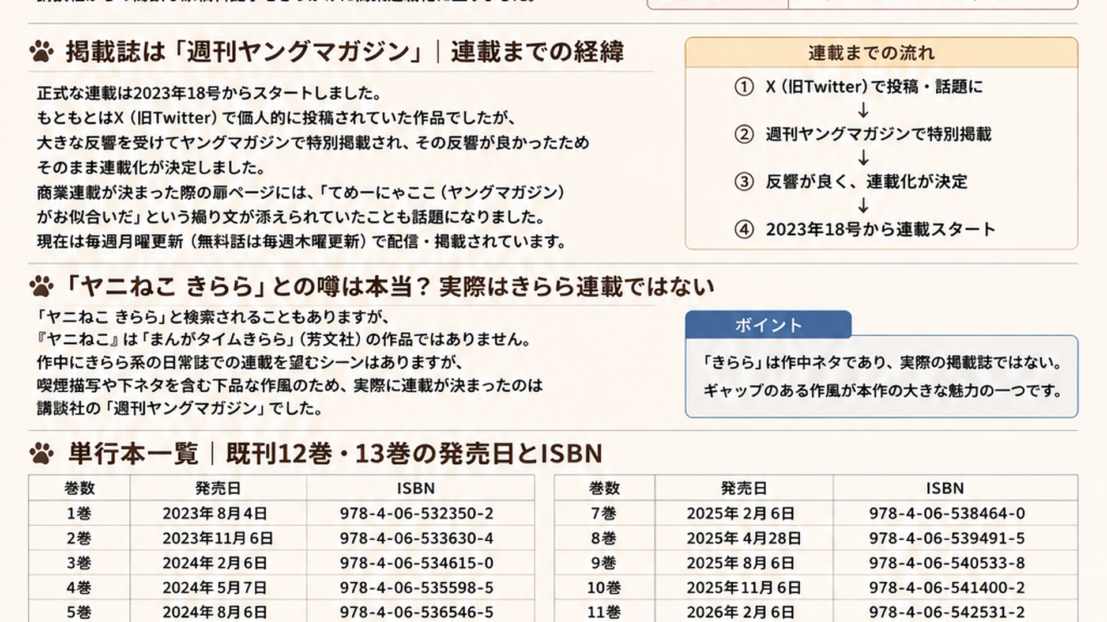Image resolution: width=1107 pixels, height=622 pixels.
Task: Click the release date 2024年 8月 6日
Action: click(x=215, y=612)
